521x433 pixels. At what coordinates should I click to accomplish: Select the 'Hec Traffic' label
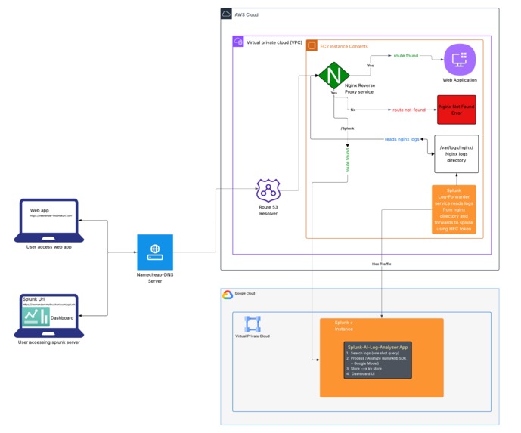click(381, 264)
